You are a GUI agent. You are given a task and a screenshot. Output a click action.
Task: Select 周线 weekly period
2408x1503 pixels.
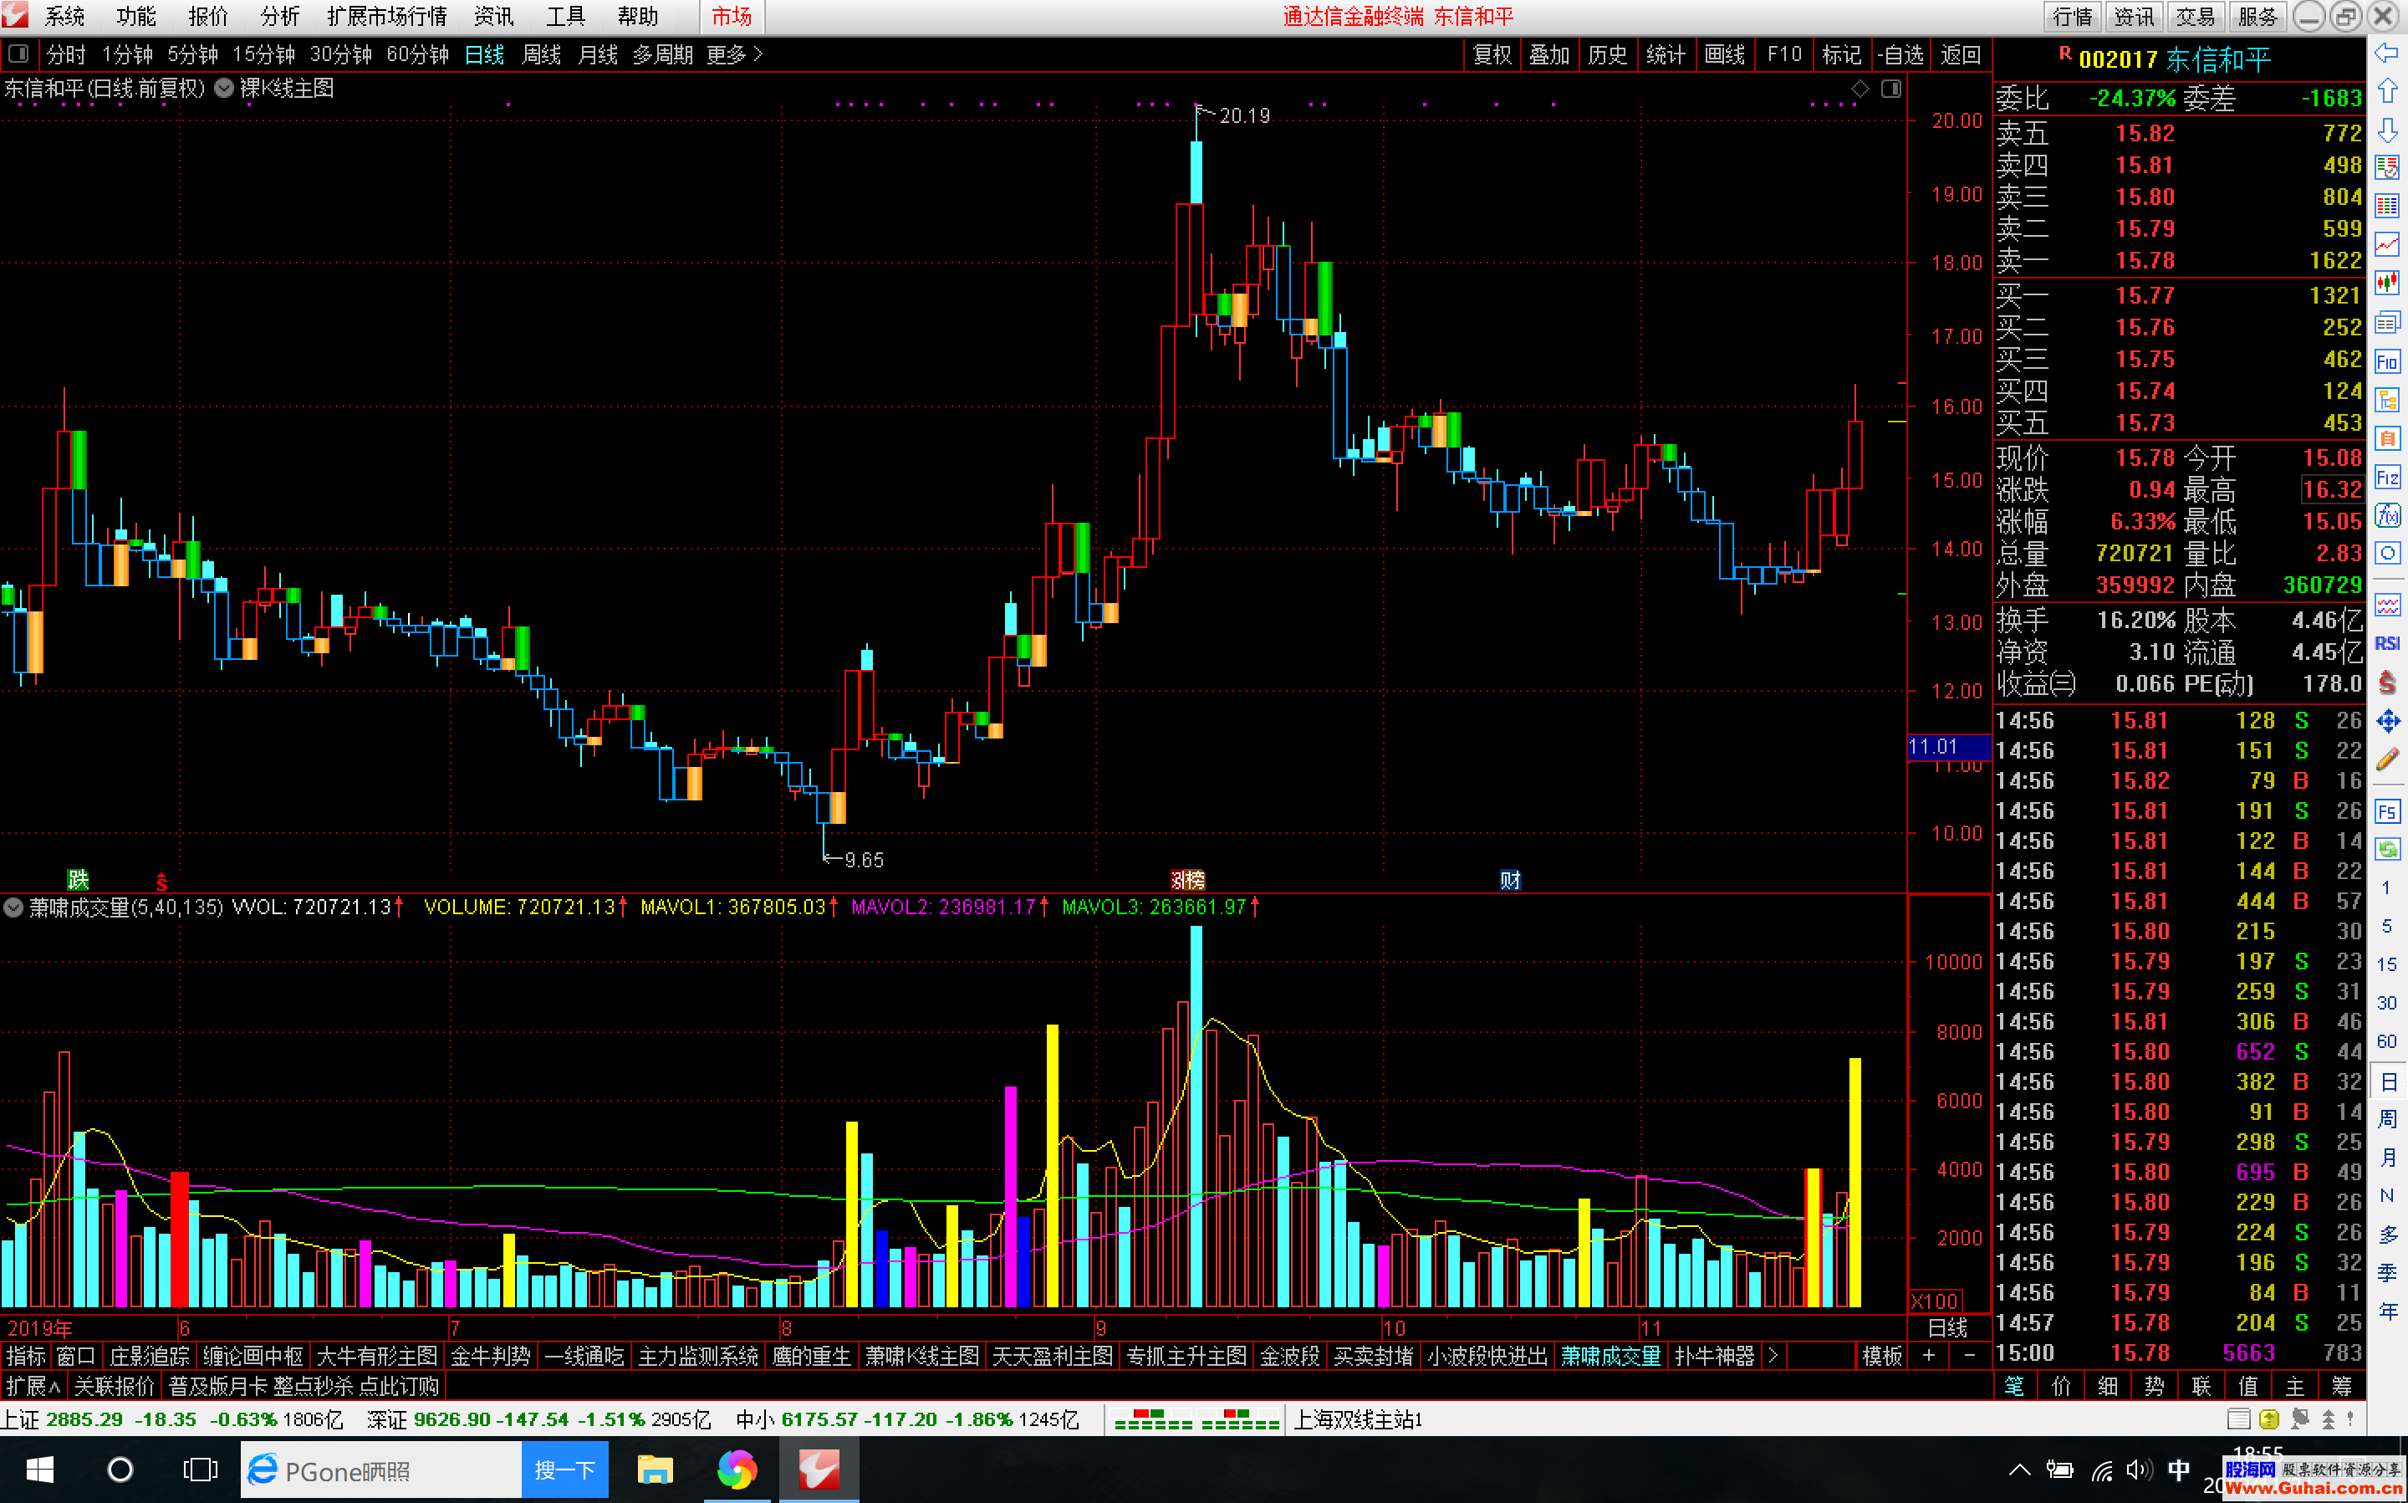tap(542, 54)
